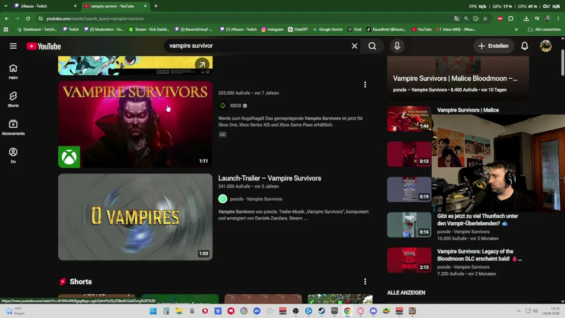Open the YouTube account avatar menu
The height and width of the screenshot is (318, 565).
coord(546,46)
